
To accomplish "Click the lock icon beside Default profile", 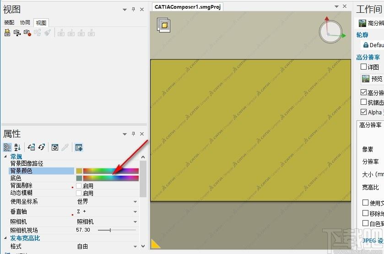I will click(x=366, y=45).
